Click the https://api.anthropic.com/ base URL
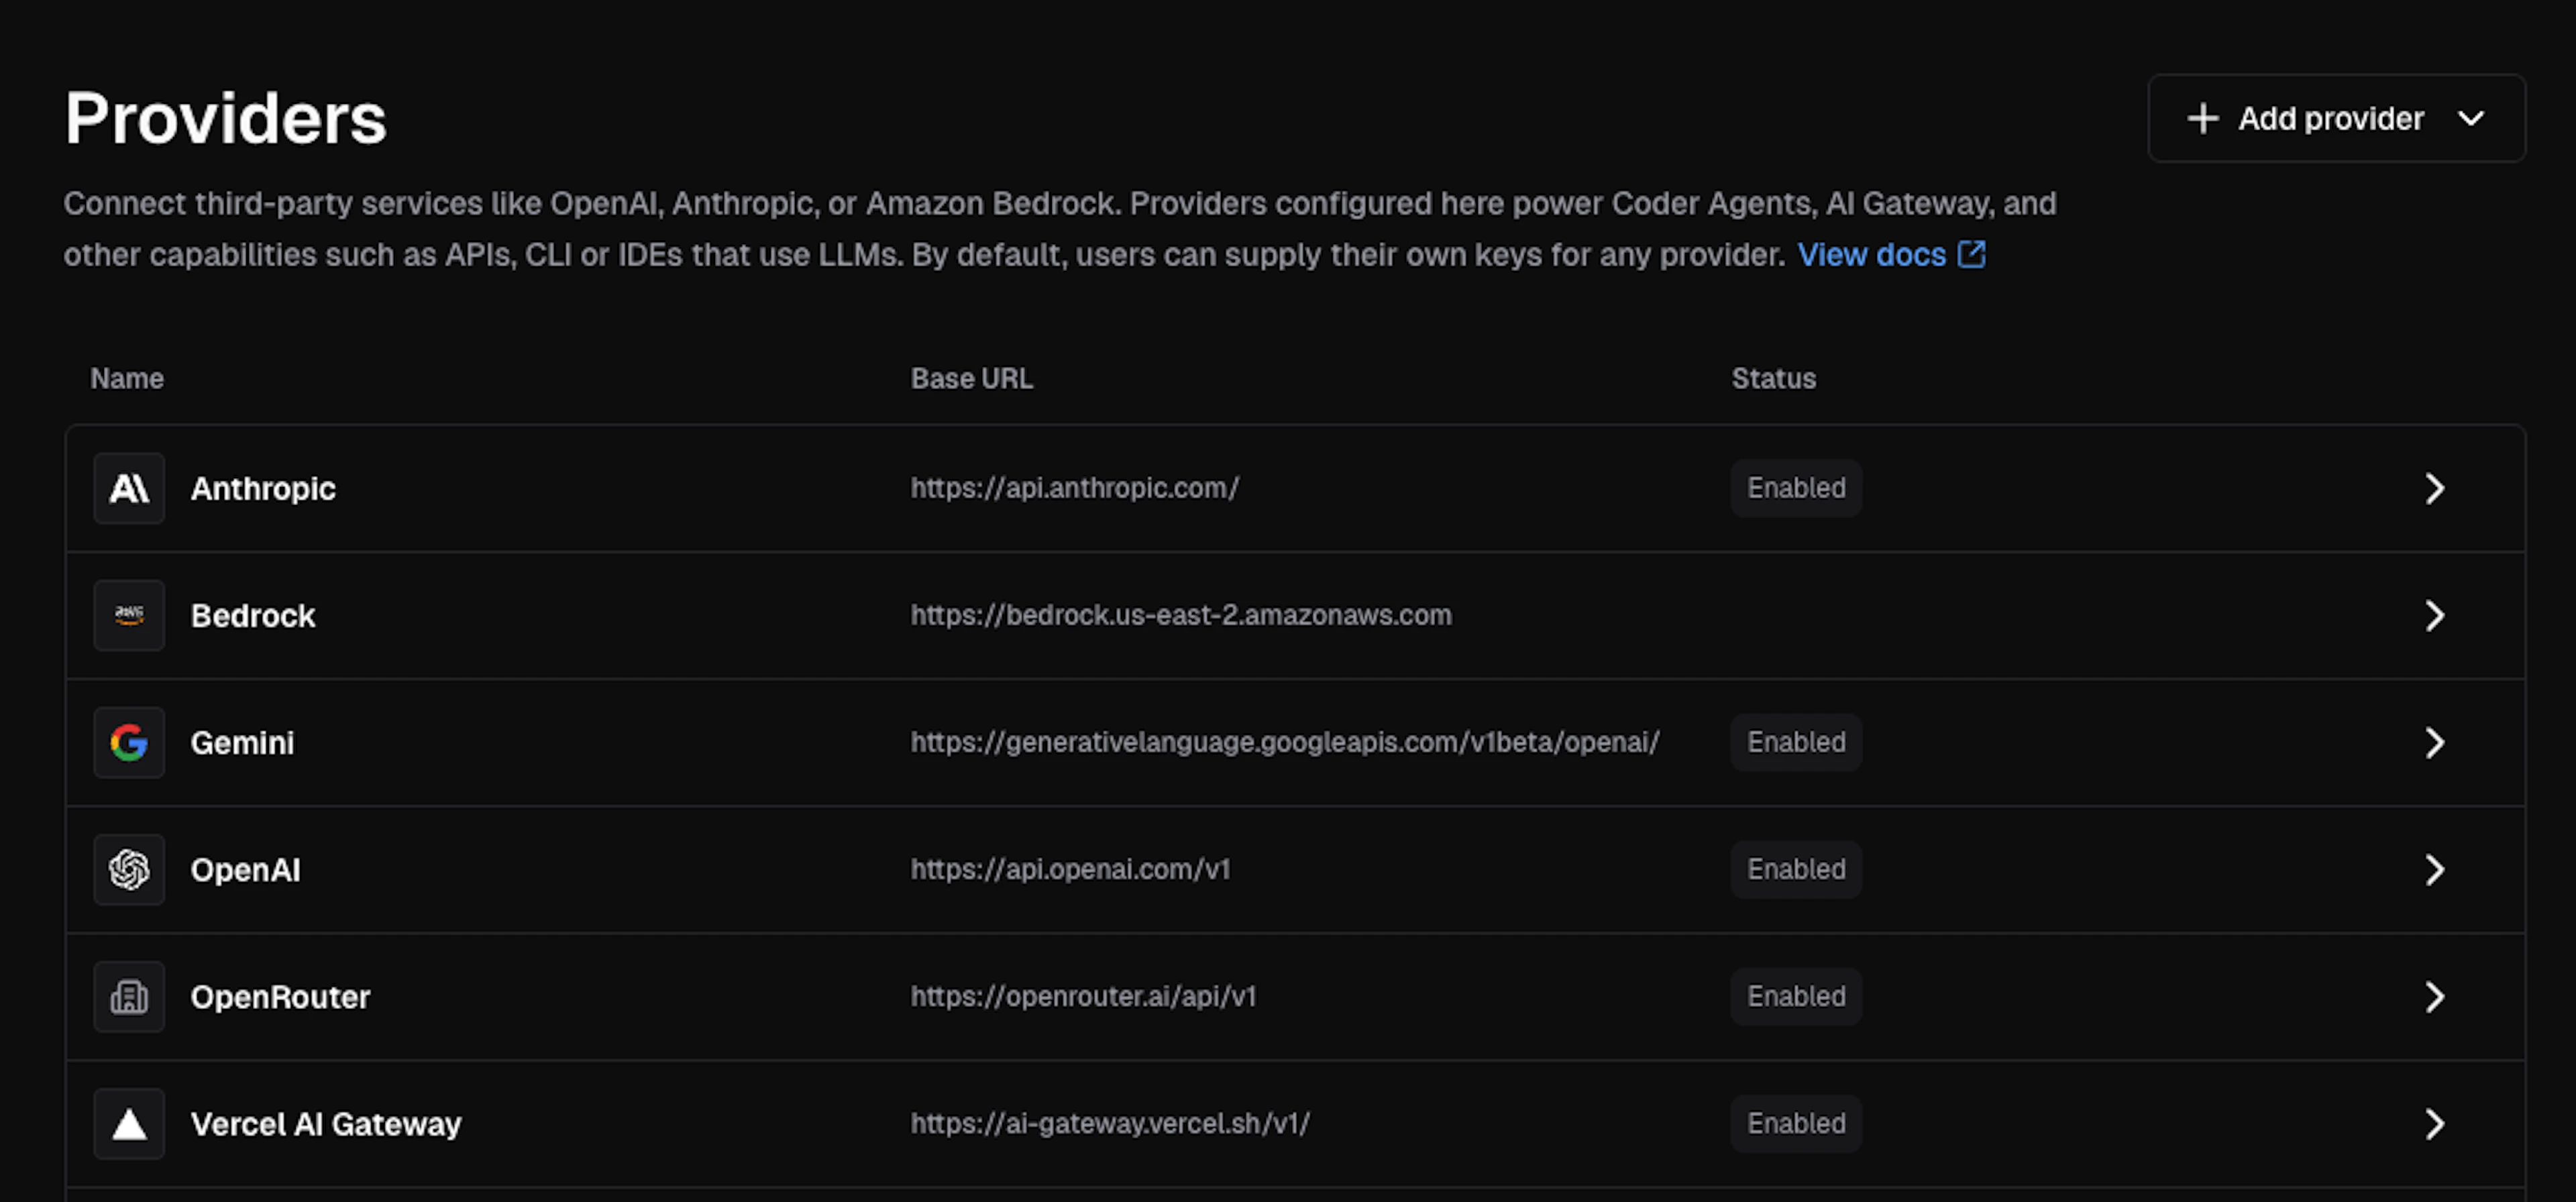The height and width of the screenshot is (1202, 2576). (x=1075, y=488)
